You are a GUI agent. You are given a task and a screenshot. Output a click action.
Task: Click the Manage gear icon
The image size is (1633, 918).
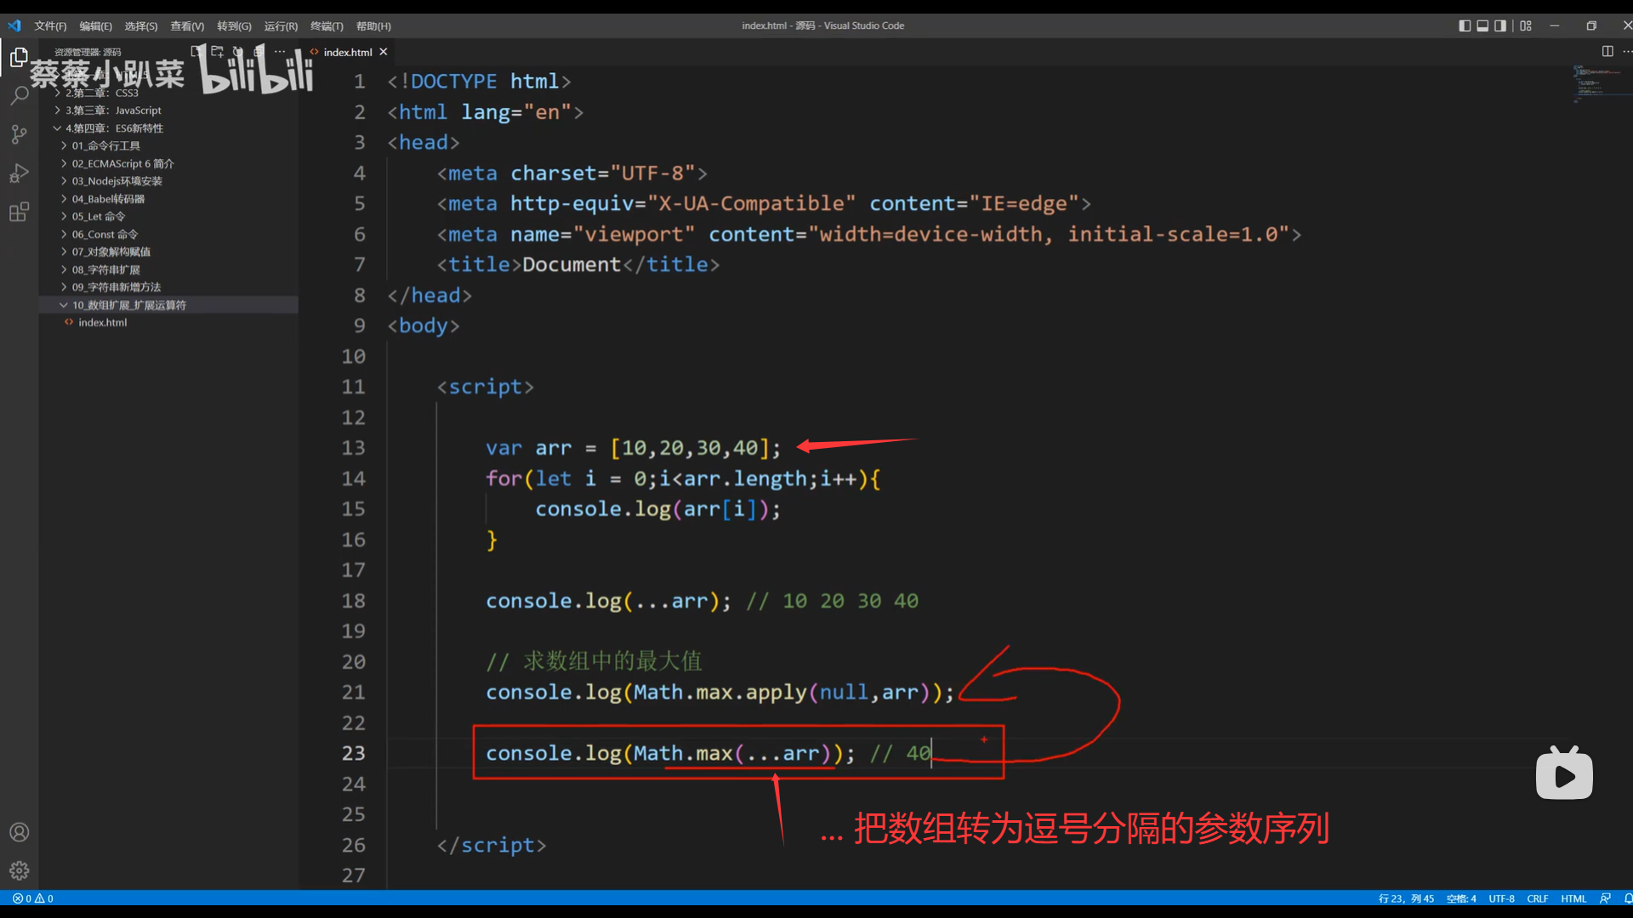tap(19, 870)
